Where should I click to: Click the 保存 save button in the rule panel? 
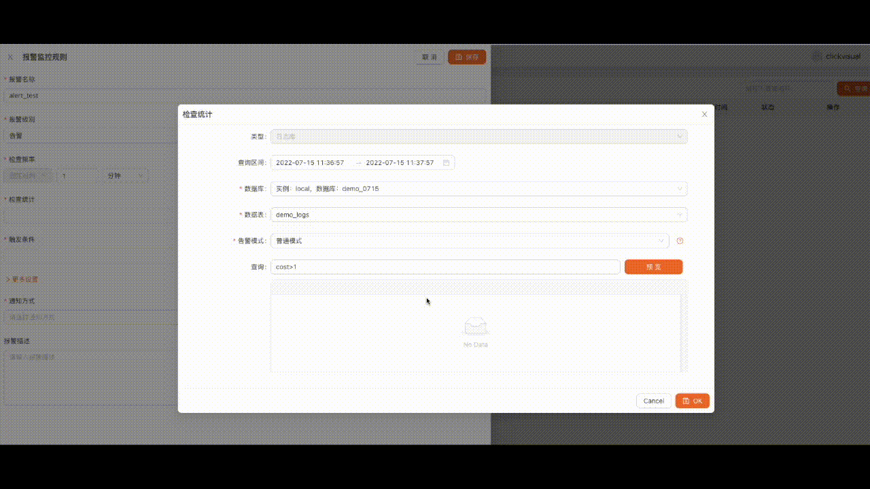pos(467,57)
